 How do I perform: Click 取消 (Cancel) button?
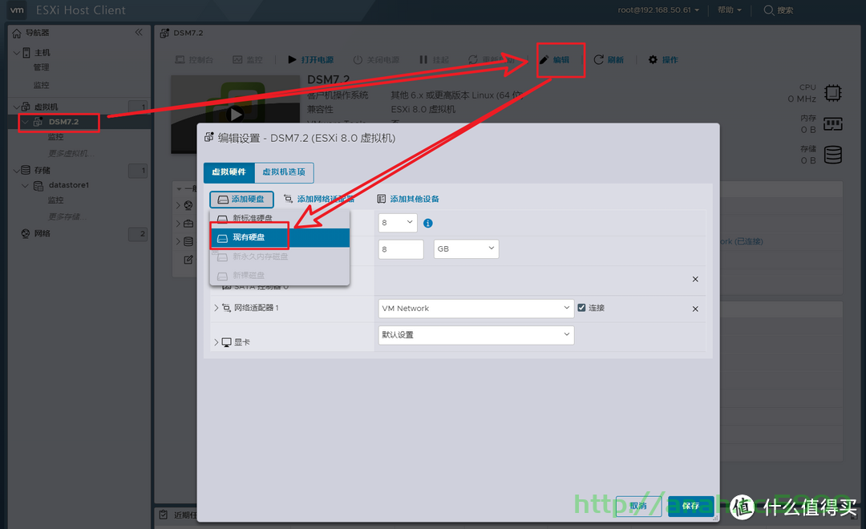tap(638, 506)
